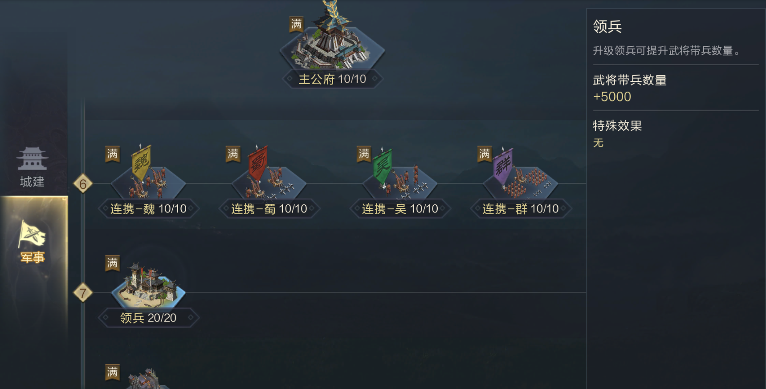This screenshot has height=389, width=766.
Task: Click the 连携-魏 10/10 label
Action: [x=148, y=208]
